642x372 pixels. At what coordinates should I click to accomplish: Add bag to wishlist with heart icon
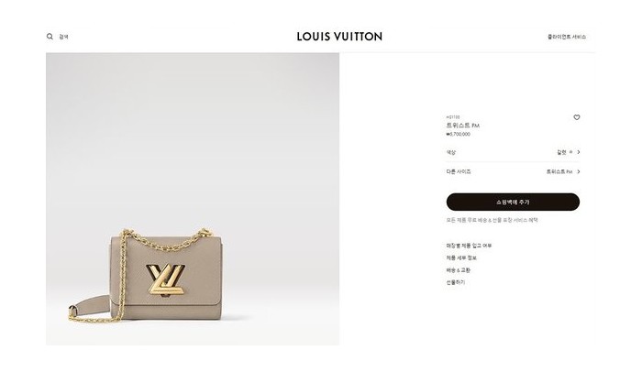(x=577, y=117)
